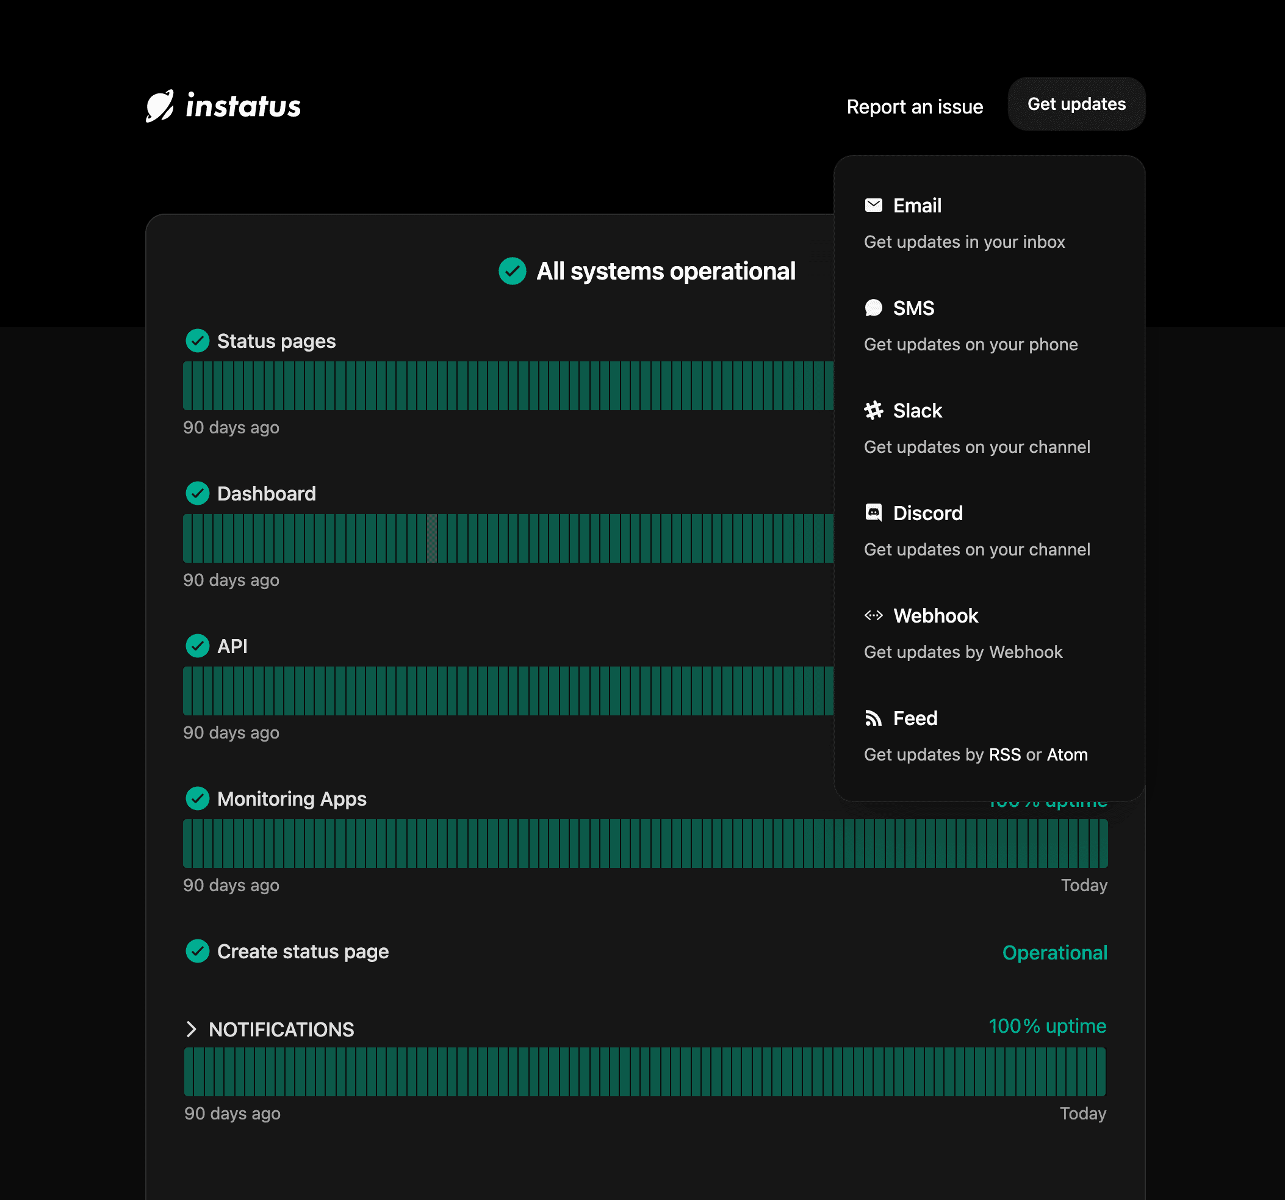
Task: Click the Email envelope icon
Action: (873, 205)
